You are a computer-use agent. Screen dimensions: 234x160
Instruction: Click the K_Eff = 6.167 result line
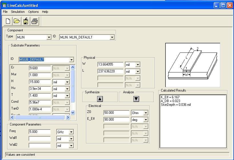click(170, 97)
